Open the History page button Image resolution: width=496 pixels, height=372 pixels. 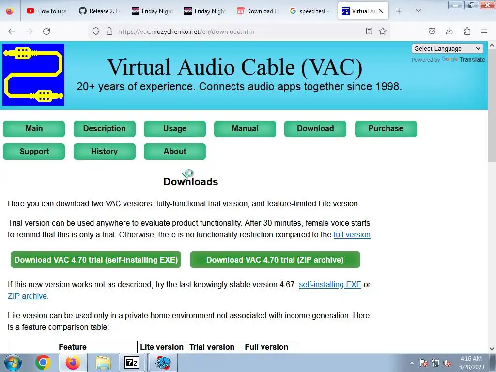105,152
